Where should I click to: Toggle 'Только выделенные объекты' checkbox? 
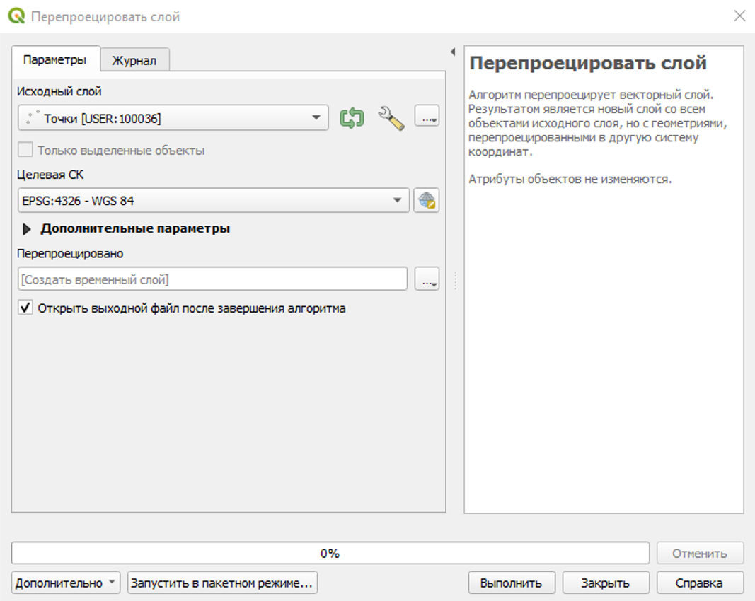25,151
